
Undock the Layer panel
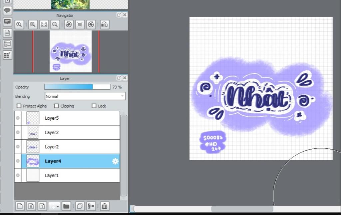(119, 78)
